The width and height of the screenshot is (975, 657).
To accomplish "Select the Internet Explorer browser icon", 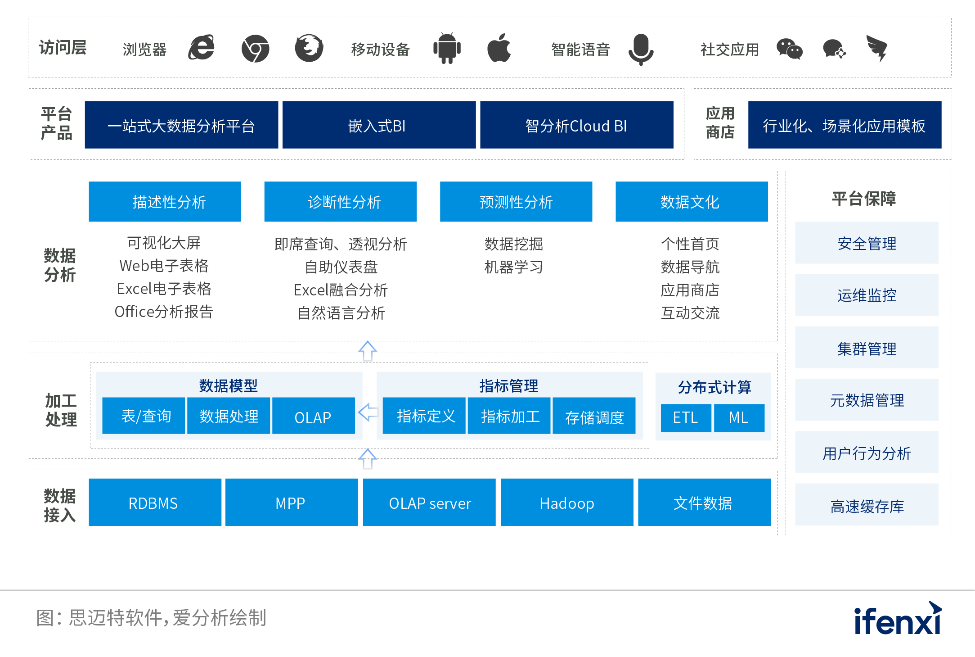I will coord(202,48).
